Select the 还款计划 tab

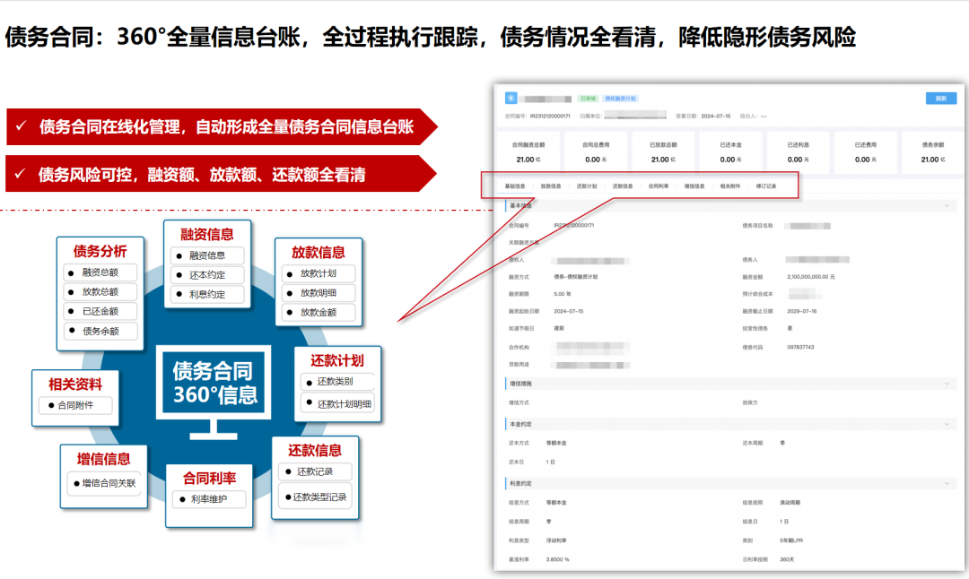[587, 186]
